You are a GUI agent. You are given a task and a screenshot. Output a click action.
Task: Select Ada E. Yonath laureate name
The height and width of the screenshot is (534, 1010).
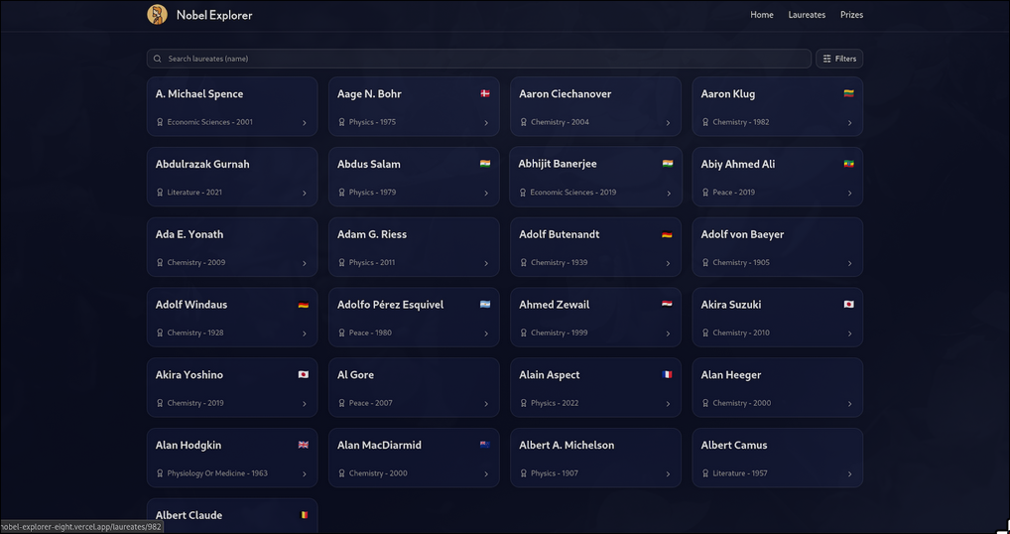189,234
